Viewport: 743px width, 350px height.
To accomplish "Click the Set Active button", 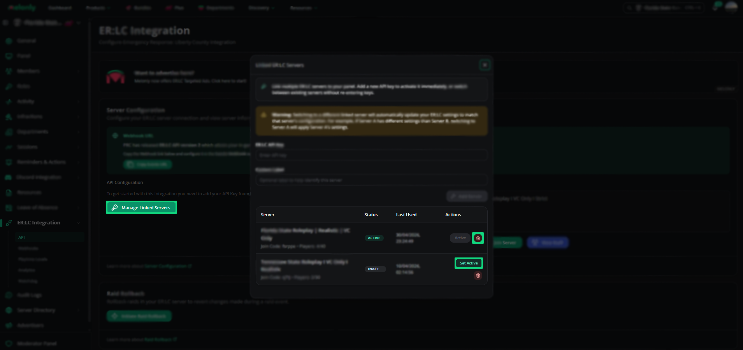I will click(469, 263).
